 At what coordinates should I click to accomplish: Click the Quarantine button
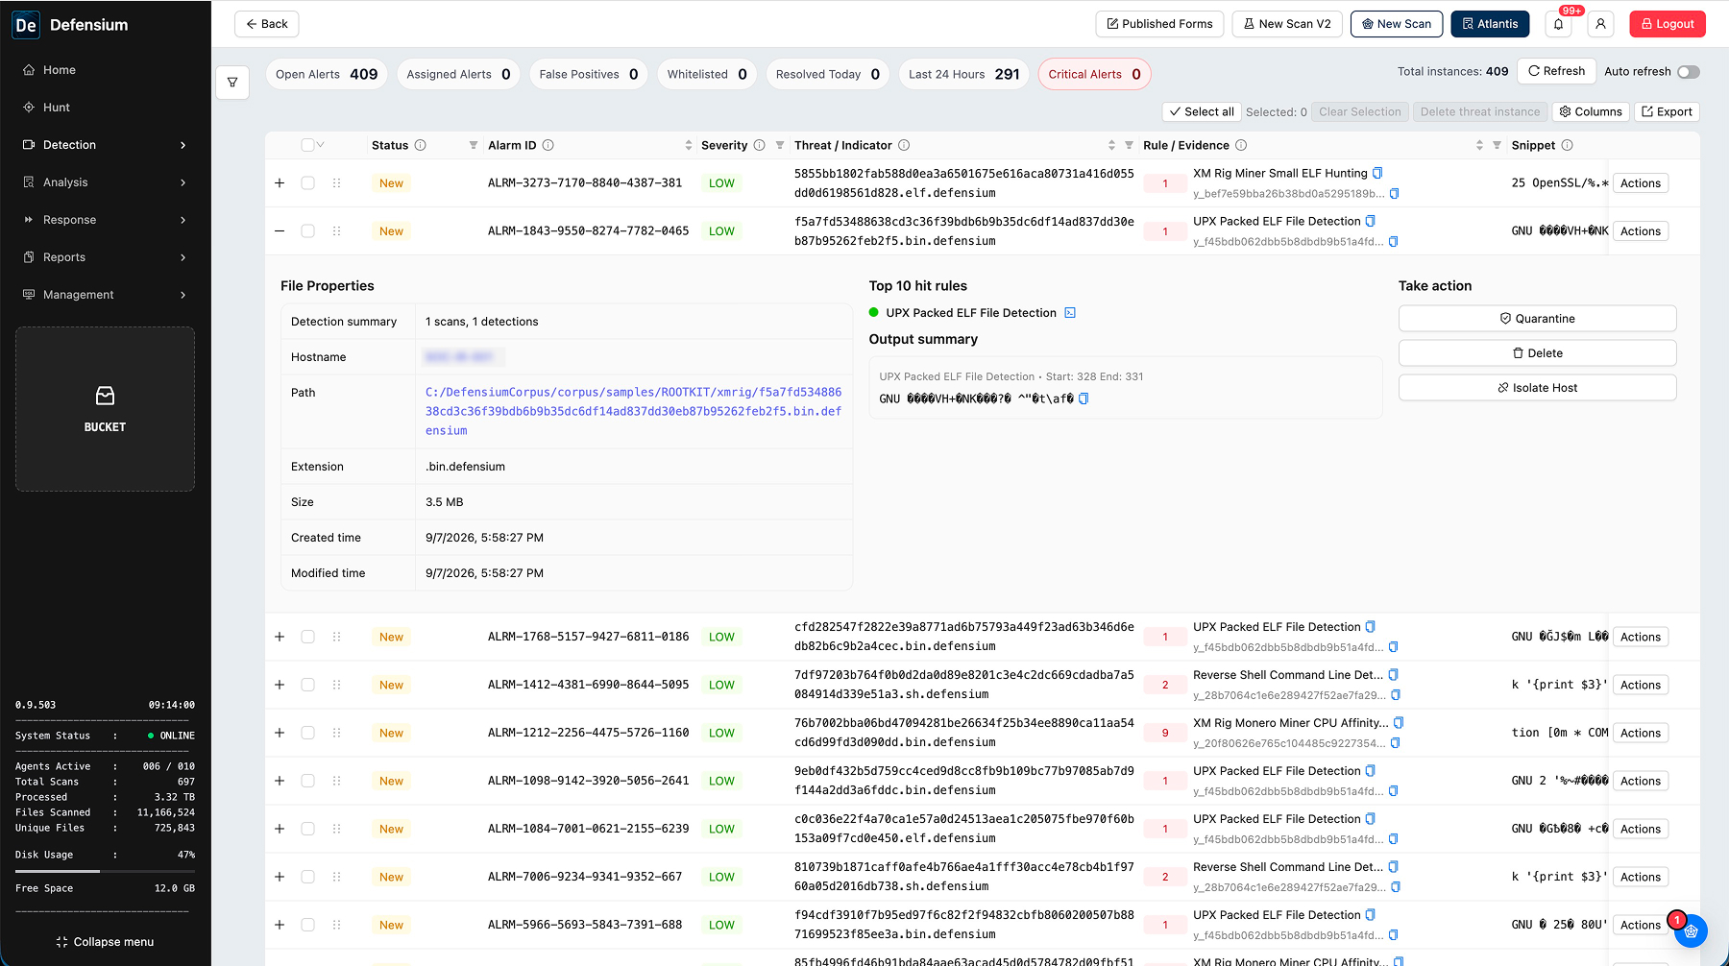click(1537, 319)
